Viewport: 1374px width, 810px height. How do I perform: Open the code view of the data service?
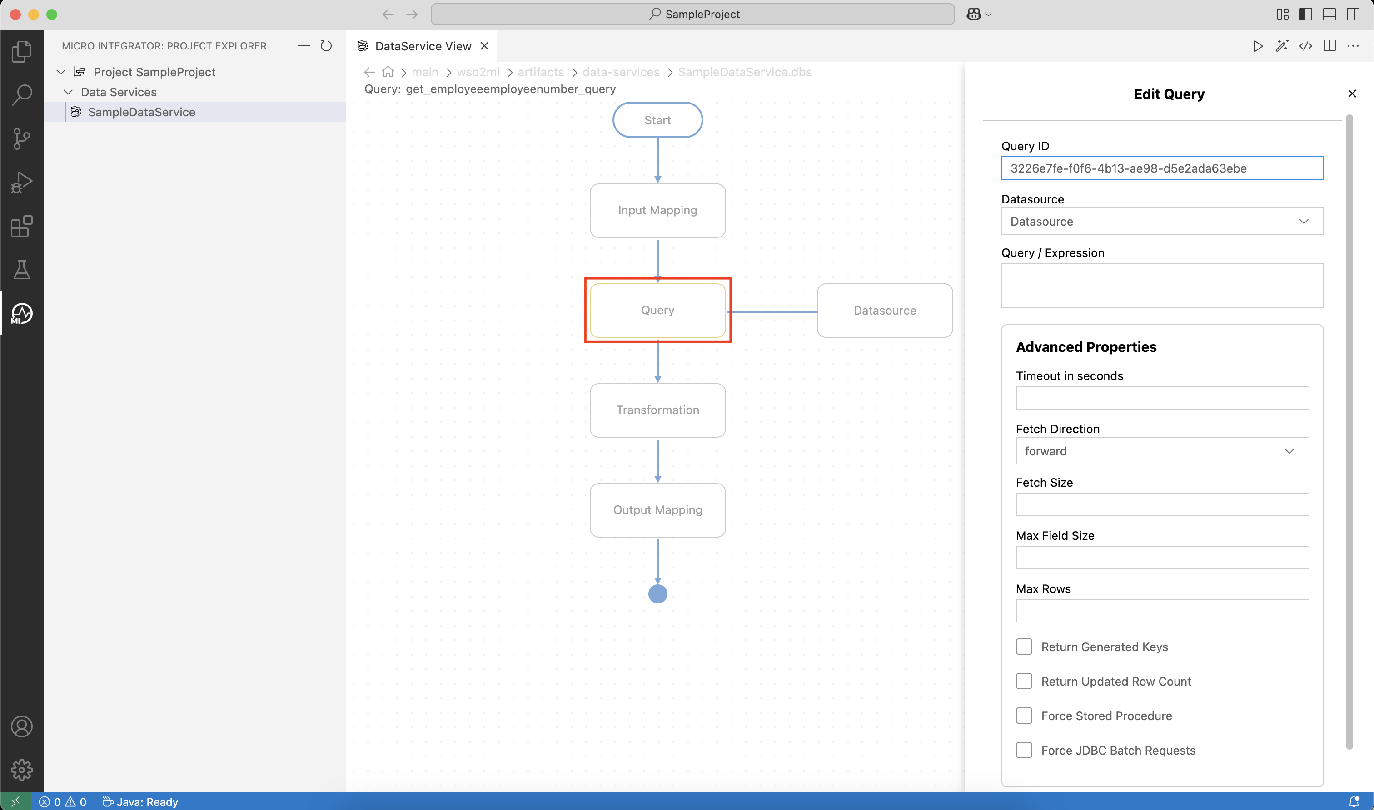(1306, 46)
